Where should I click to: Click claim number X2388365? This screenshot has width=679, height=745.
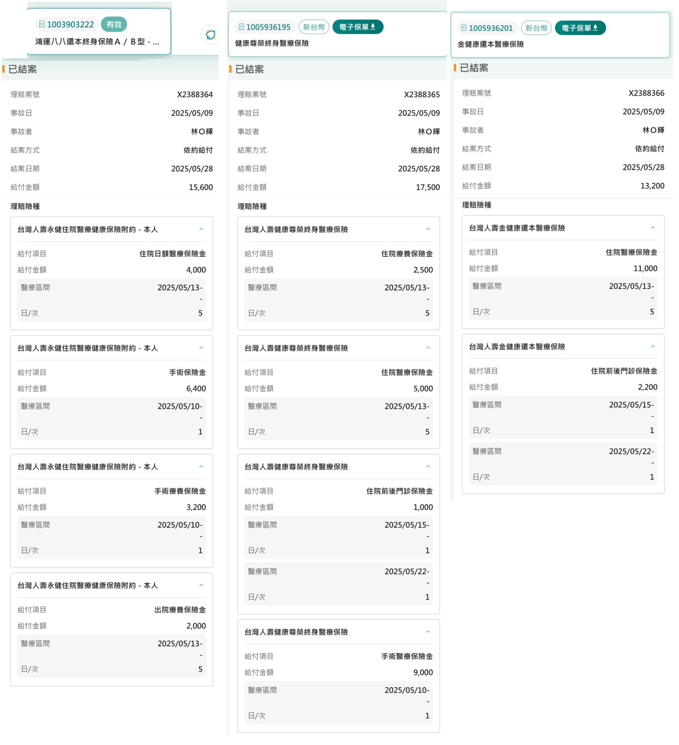422,95
